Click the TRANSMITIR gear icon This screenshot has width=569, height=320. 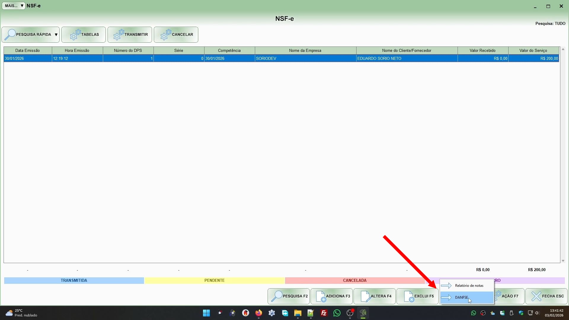click(119, 35)
